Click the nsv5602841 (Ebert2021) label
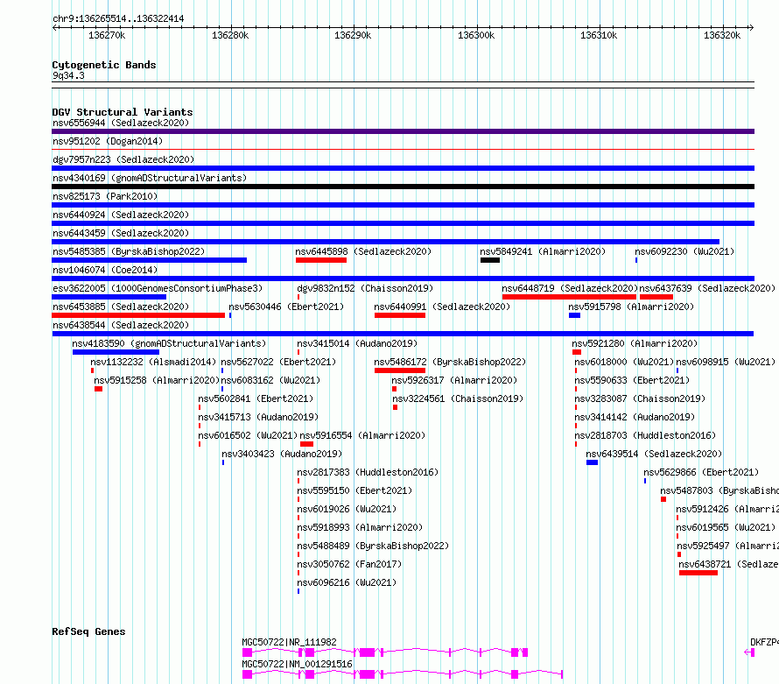779x684 pixels. click(256, 398)
